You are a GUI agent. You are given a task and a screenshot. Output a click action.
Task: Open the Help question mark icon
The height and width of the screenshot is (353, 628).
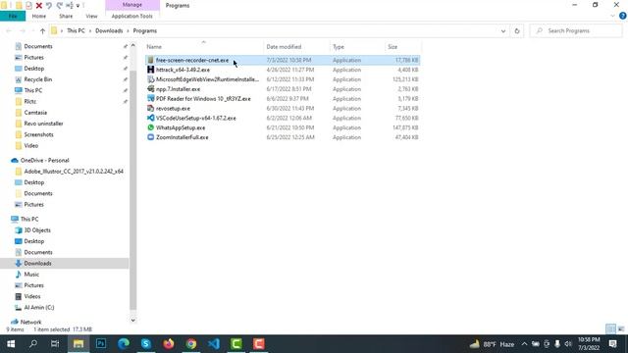(623, 16)
